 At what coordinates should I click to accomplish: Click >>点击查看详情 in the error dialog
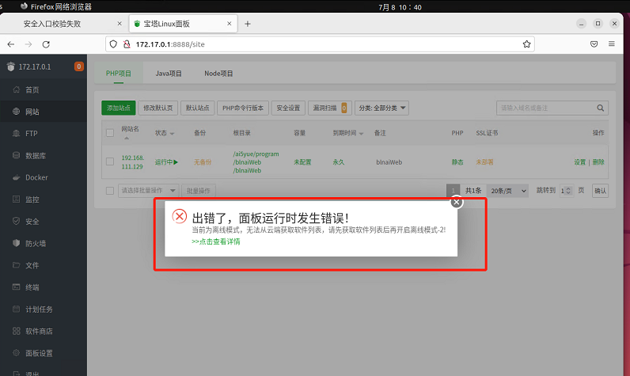(x=216, y=241)
